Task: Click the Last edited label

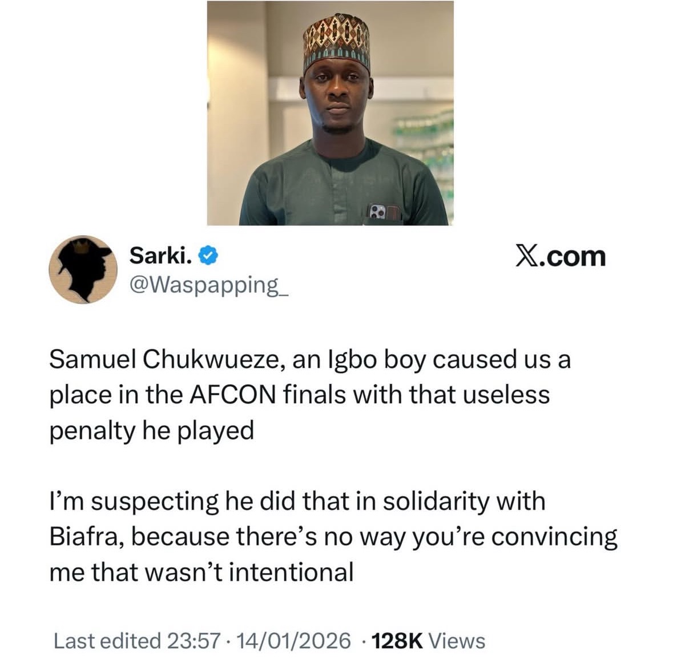Action: point(107,641)
